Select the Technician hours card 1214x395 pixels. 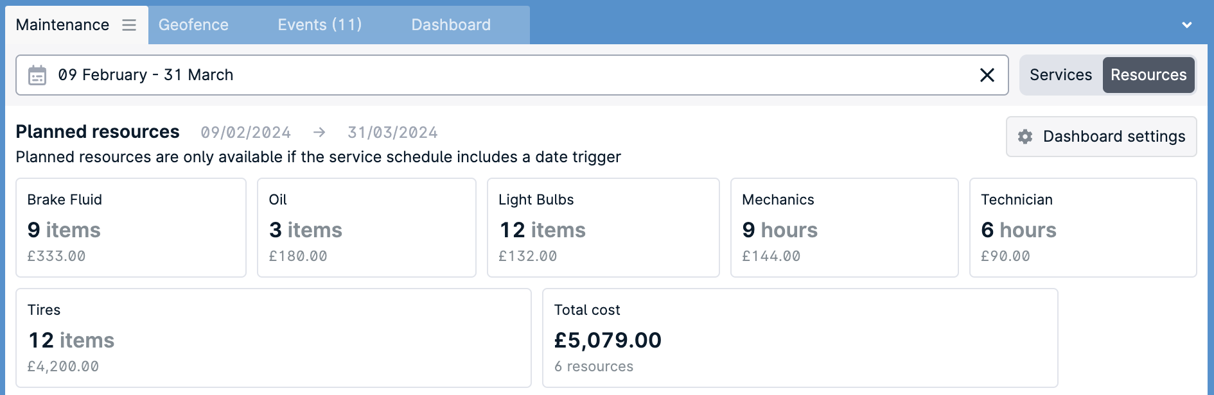pos(1083,228)
